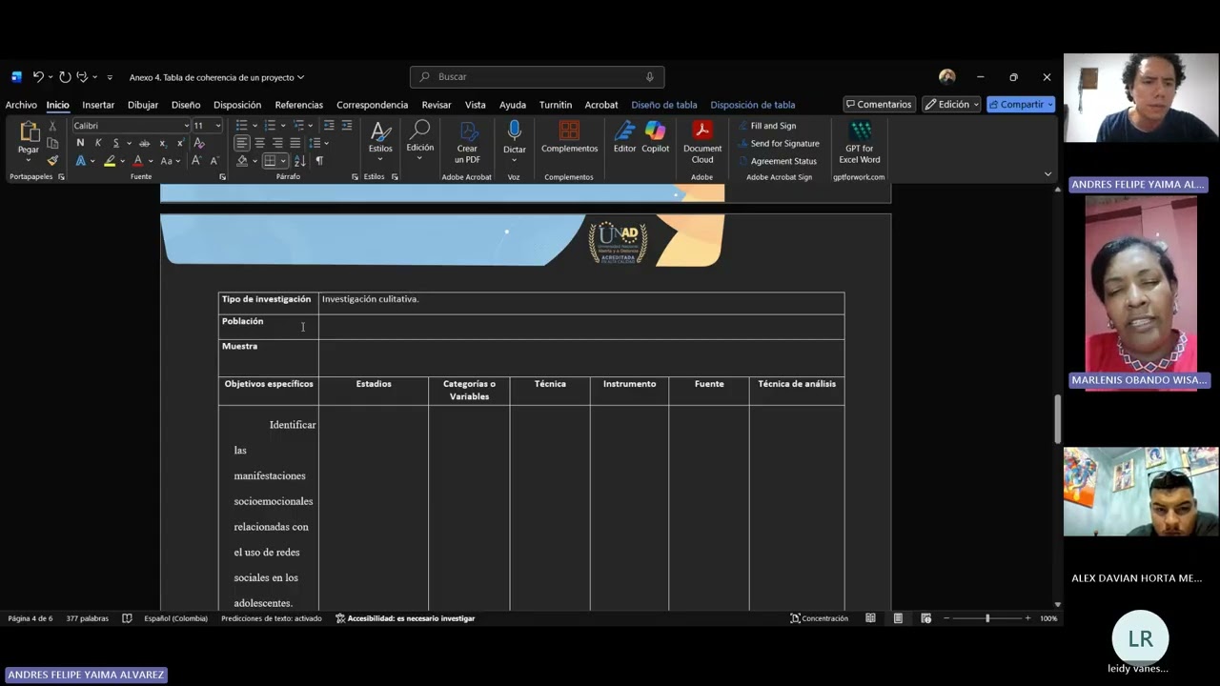Image resolution: width=1220 pixels, height=686 pixels.
Task: Click the Sort A-Z icon
Action: pyautogui.click(x=300, y=161)
